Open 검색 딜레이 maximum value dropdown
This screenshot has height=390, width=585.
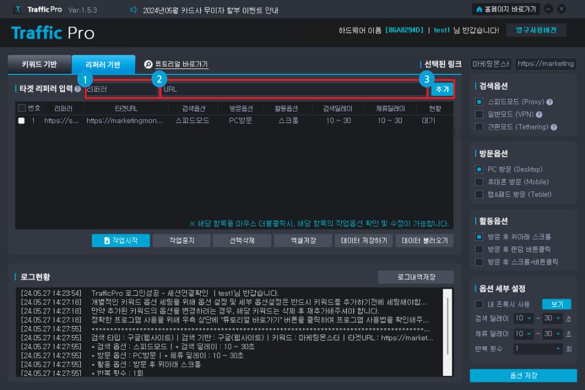(x=553, y=319)
